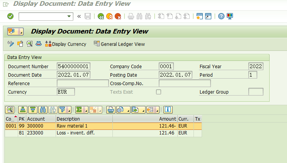Click the Find binoculars icon in the top toolbar
The image size is (287, 163).
139,16
